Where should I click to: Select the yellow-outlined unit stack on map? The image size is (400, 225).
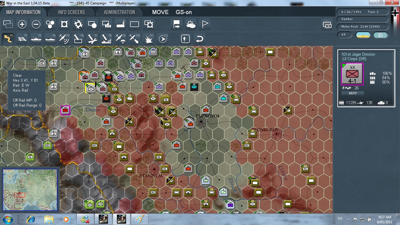90,88
